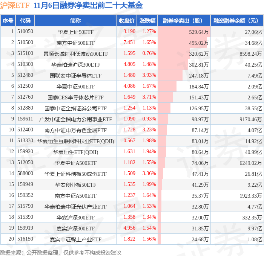The height and width of the screenshot is (256, 264).
Task: Click closing price 0.567
Action: coord(129,141)
